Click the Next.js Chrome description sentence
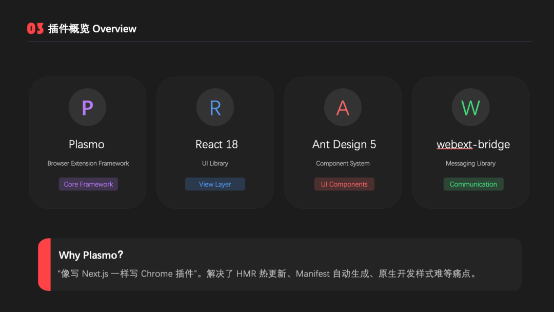554x312 pixels. (x=268, y=274)
